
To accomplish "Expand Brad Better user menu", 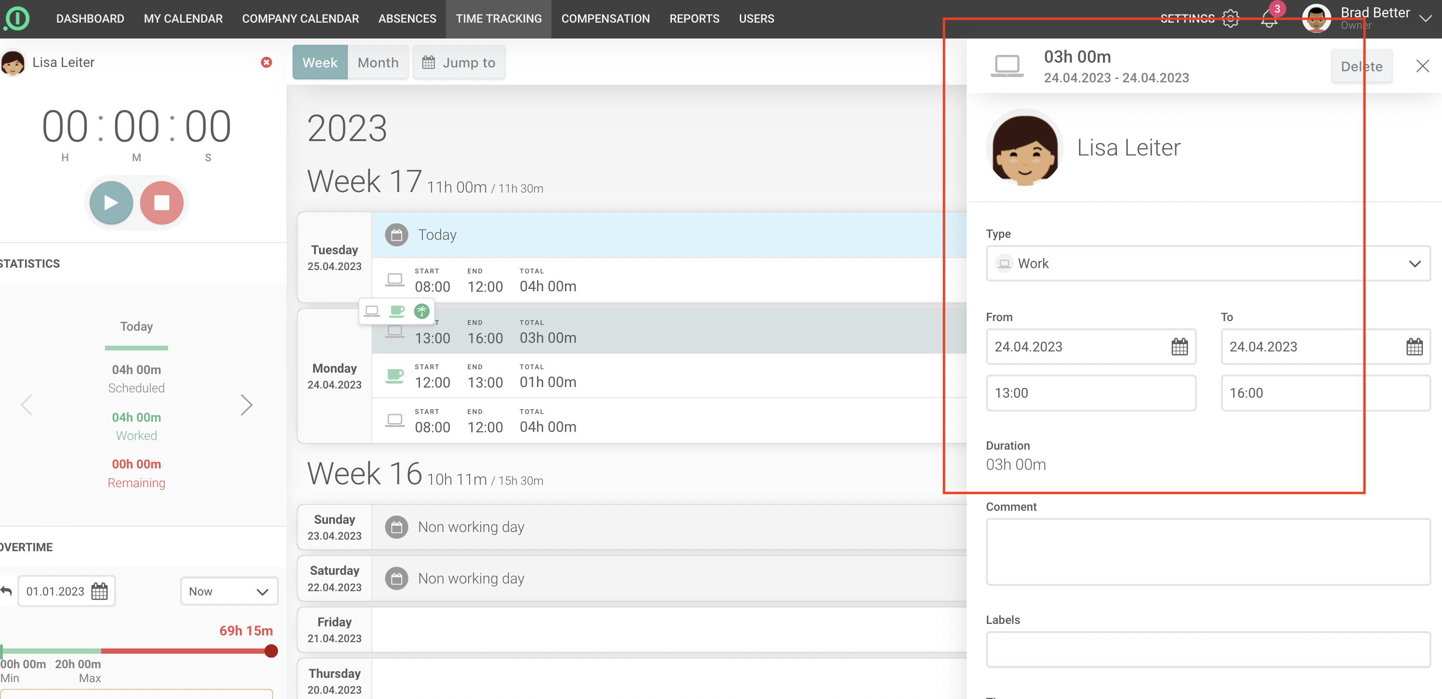I will coord(1425,18).
